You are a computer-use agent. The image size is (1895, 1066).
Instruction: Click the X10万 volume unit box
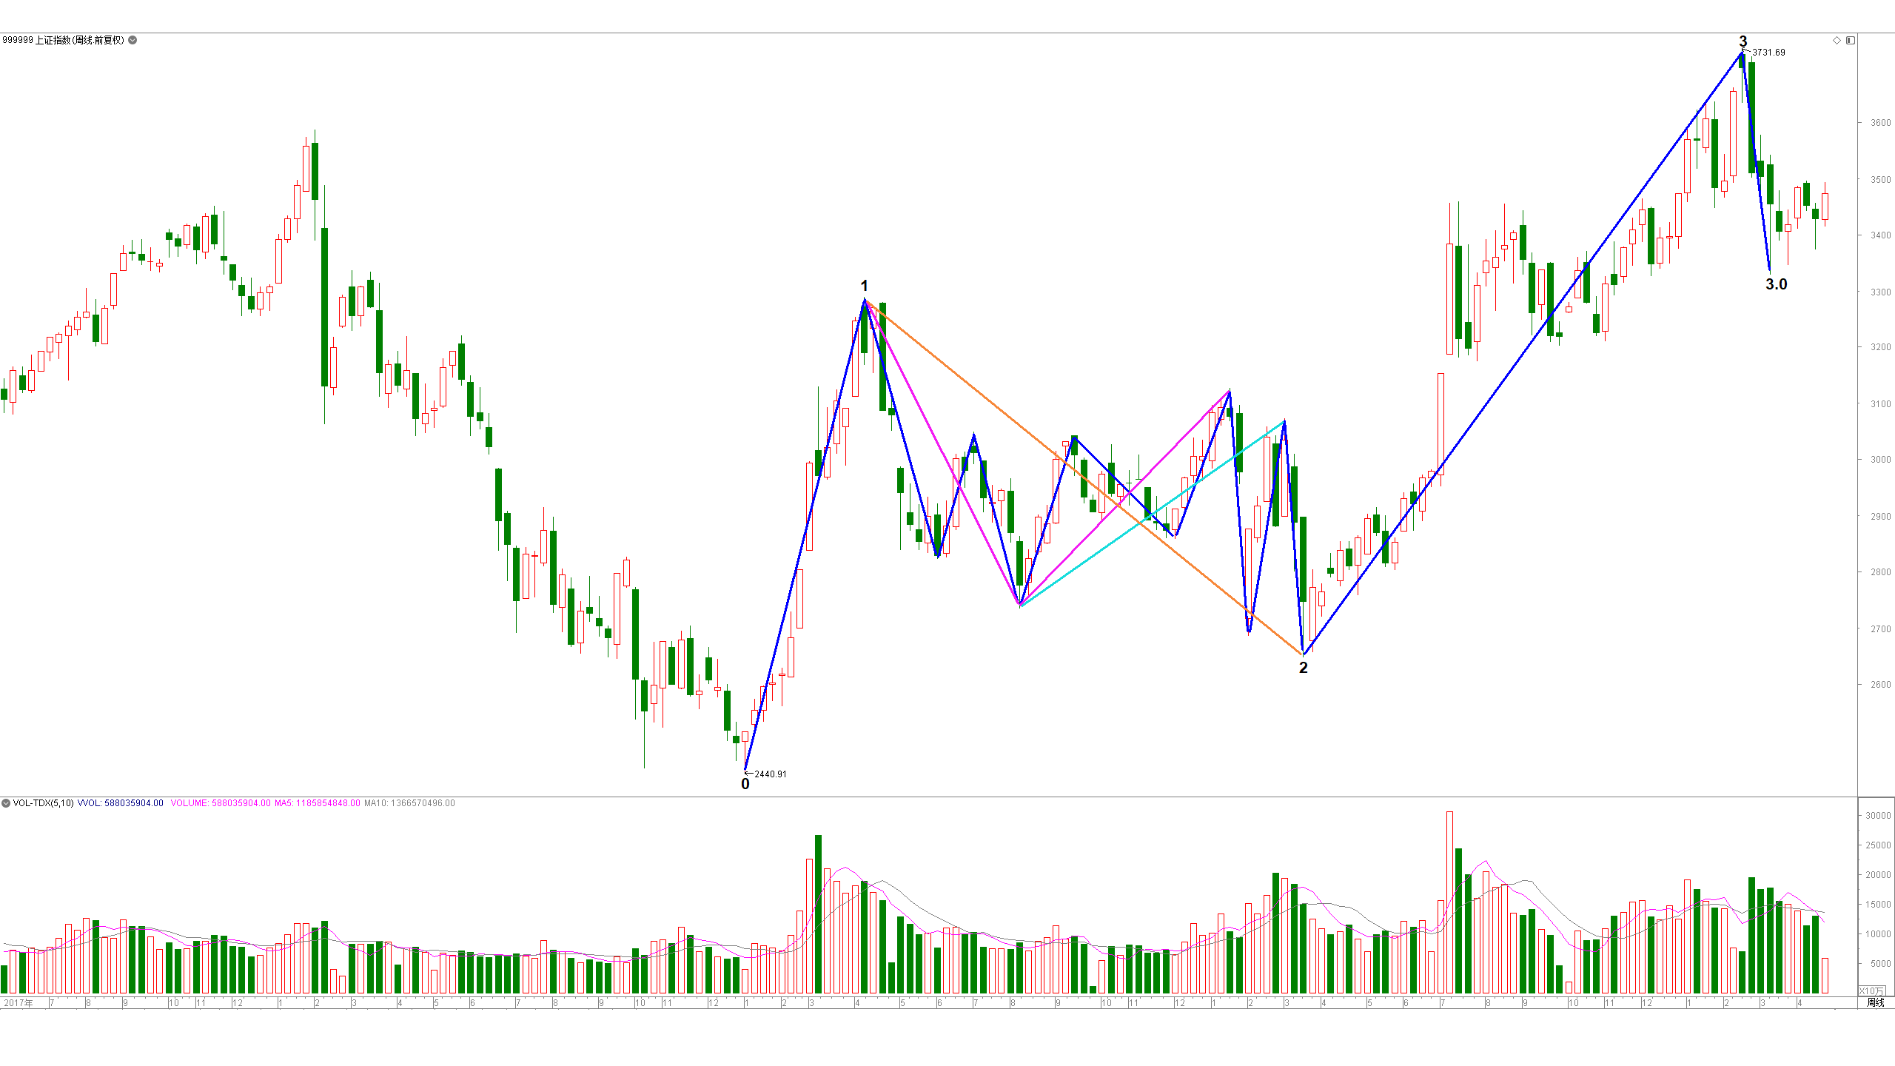pyautogui.click(x=1872, y=990)
